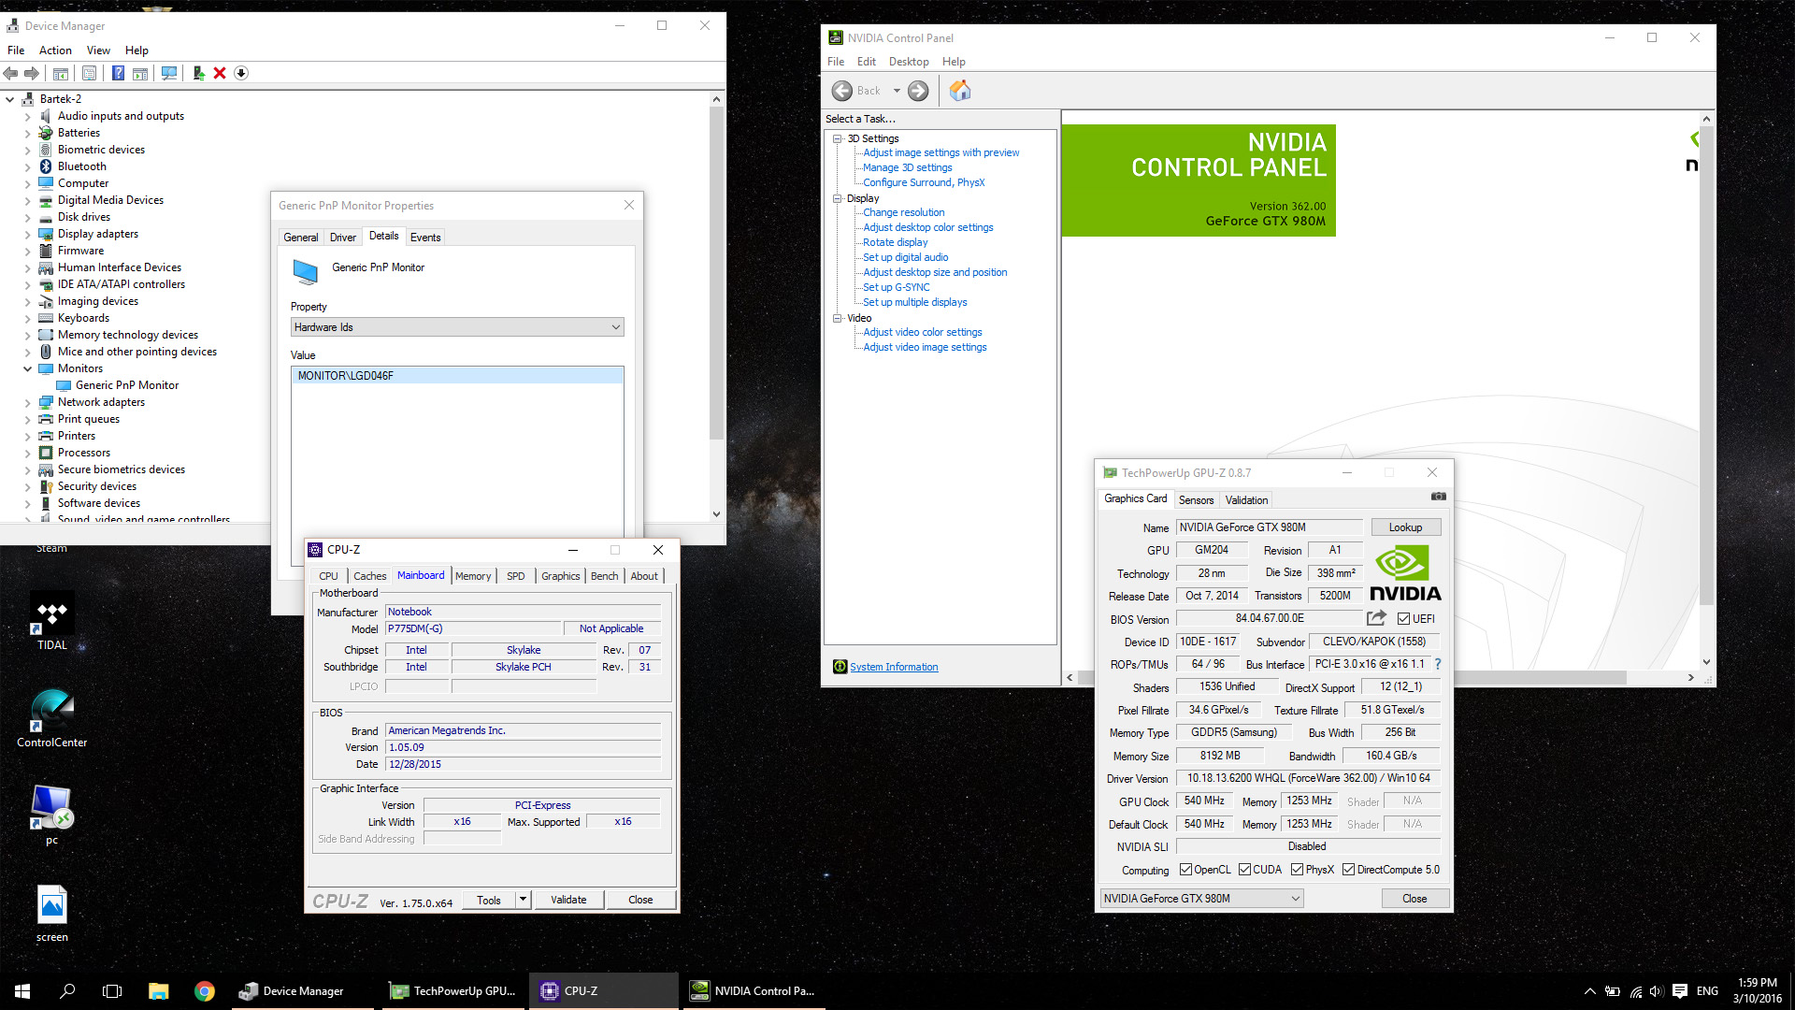This screenshot has height=1010, width=1795.
Task: Open the CPU-Z Tools dropdown arrow
Action: point(524,900)
